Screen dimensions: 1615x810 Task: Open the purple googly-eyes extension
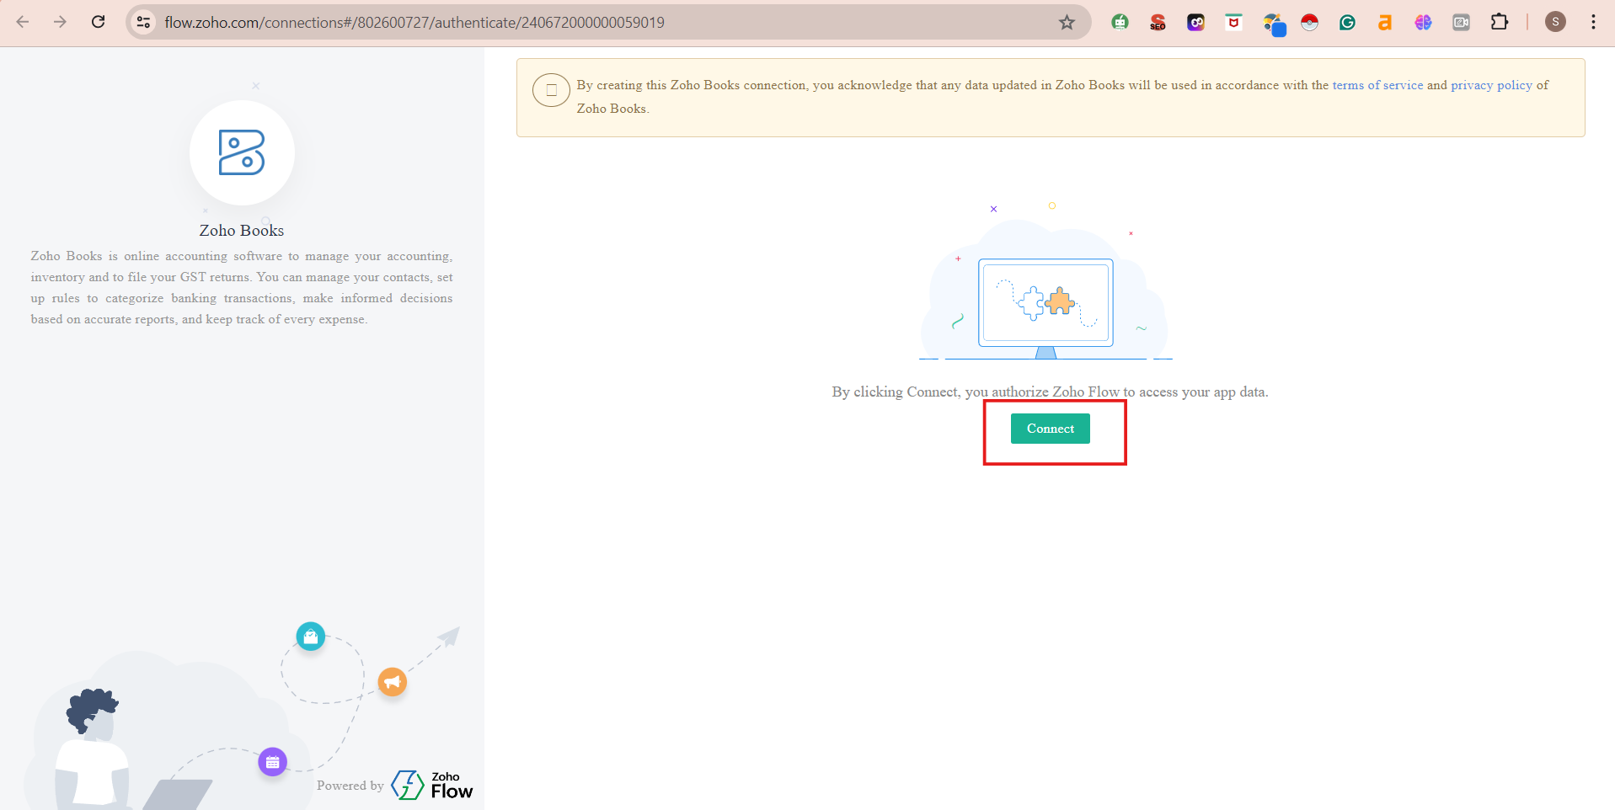1195,22
